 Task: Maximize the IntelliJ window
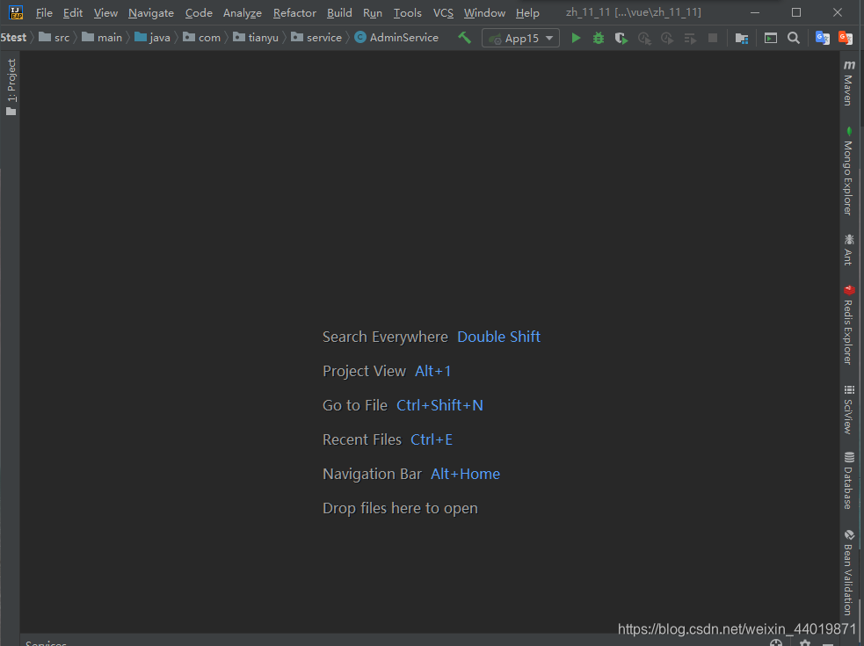click(x=796, y=12)
